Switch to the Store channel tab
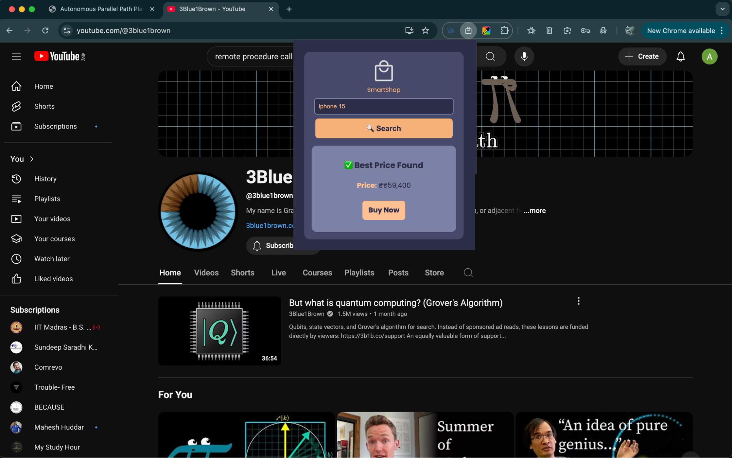 [x=434, y=273]
